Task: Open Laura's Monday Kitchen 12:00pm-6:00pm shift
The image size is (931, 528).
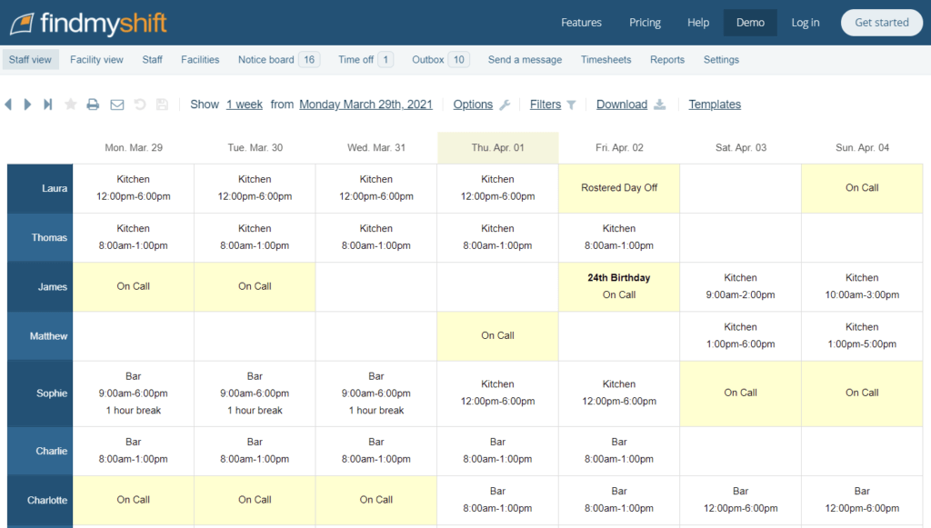Action: pyautogui.click(x=134, y=188)
